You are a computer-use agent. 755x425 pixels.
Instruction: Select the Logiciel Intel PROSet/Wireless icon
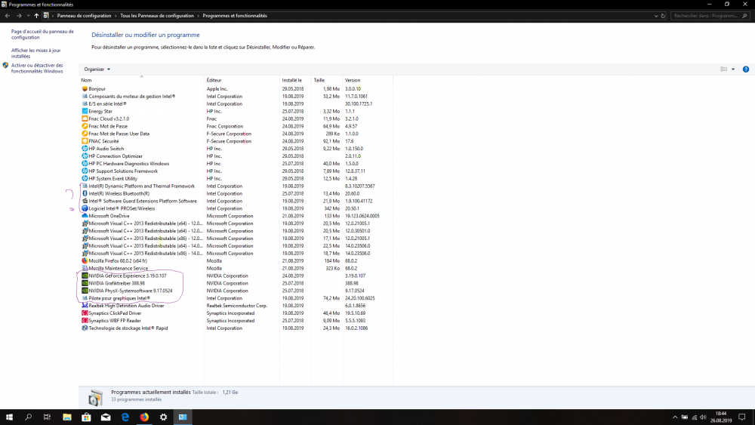coord(85,208)
